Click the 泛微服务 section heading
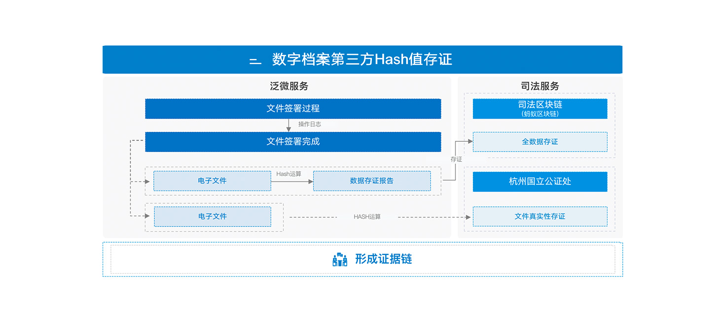 pyautogui.click(x=289, y=86)
